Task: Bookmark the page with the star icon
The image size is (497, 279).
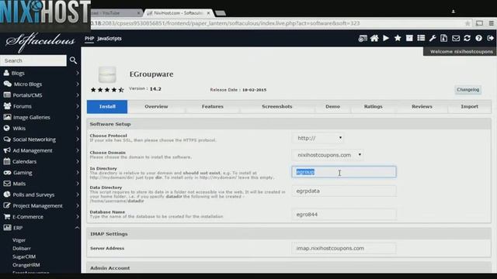Action: 467,23
